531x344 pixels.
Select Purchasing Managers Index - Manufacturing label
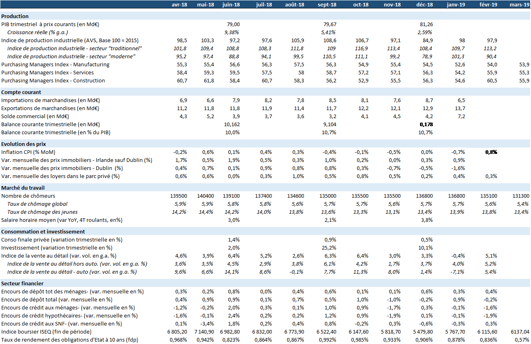pos(55,64)
